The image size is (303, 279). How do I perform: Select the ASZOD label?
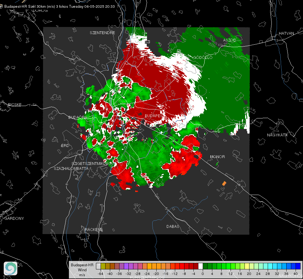tap(230, 40)
